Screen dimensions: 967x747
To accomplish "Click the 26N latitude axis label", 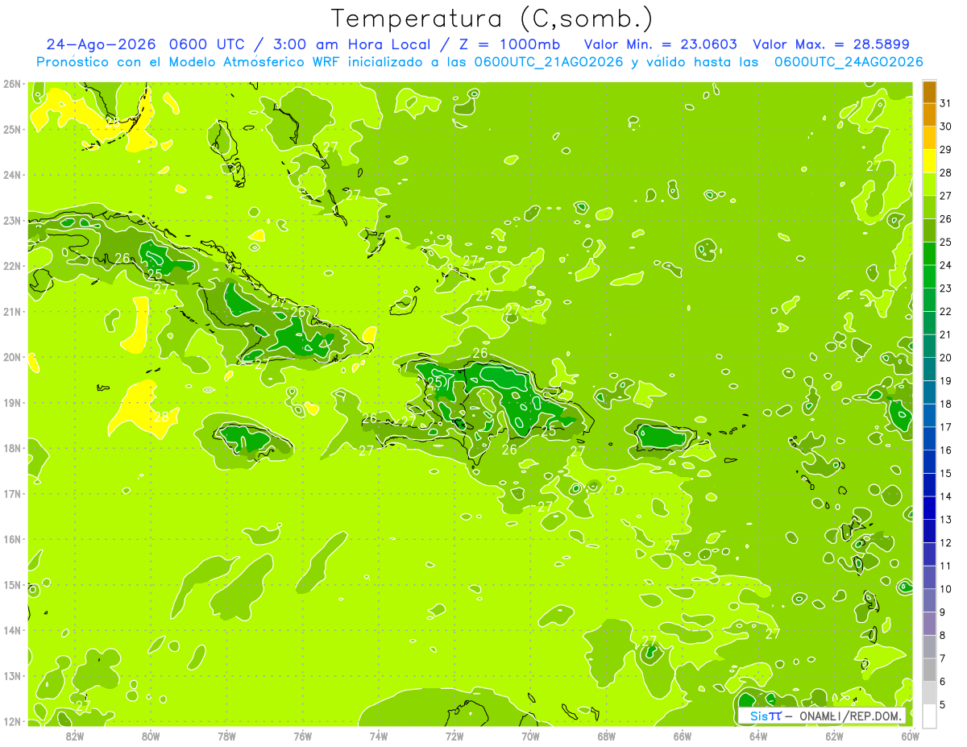I will click(12, 84).
